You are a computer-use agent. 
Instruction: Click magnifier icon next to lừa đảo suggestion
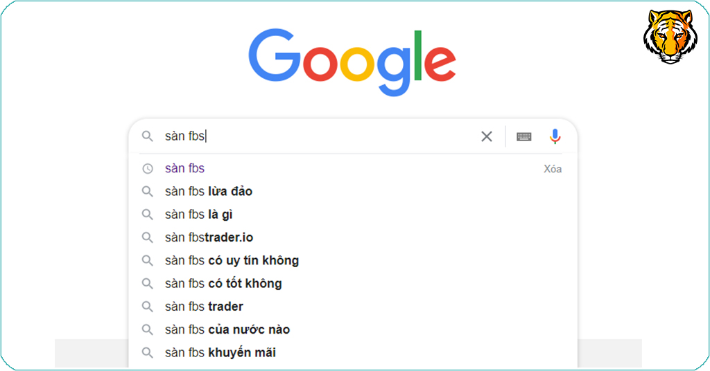147,191
